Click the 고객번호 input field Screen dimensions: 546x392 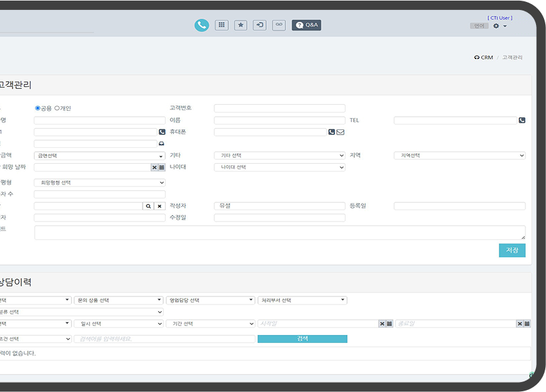[279, 108]
